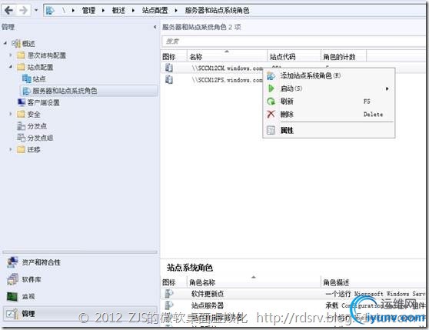Click the 站点服务器 role icon
This screenshot has height=330, width=429.
pos(169,305)
